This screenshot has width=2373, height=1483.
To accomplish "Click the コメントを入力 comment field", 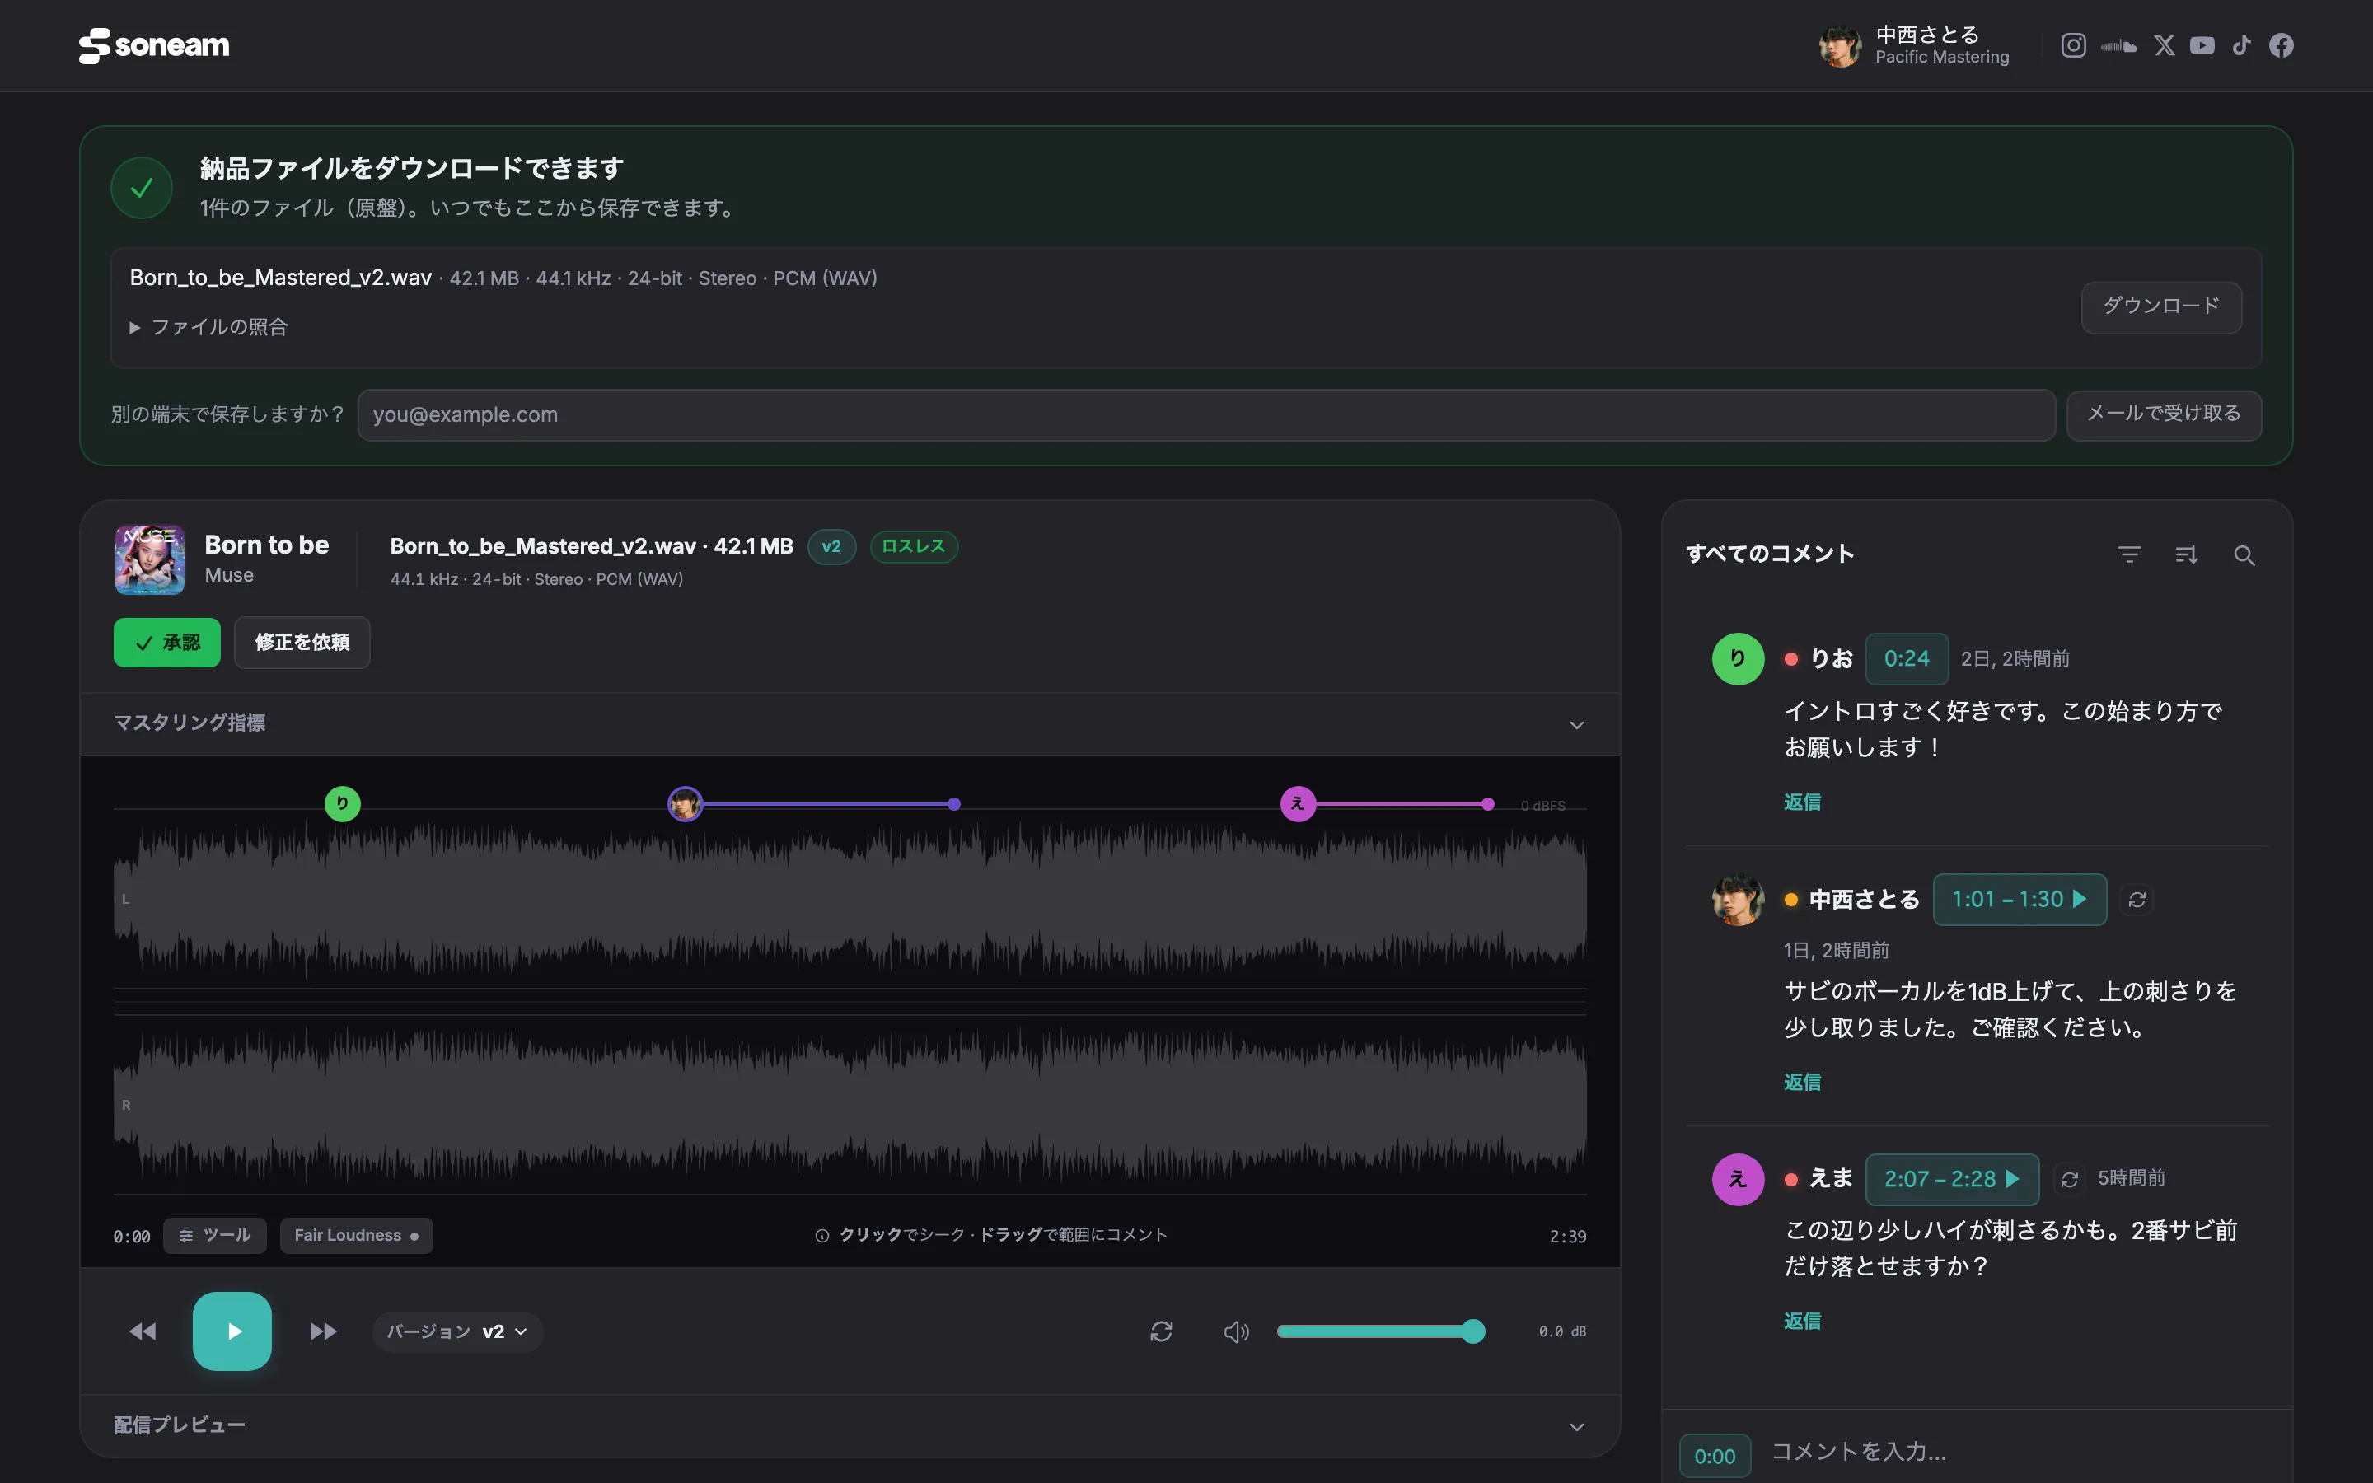I will [2020, 1453].
